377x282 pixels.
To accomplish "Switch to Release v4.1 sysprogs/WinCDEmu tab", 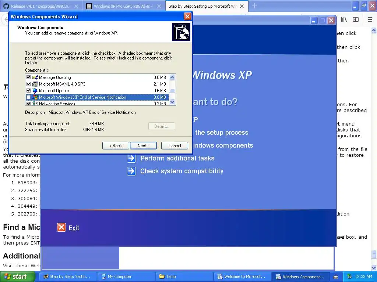I will 40,6.
